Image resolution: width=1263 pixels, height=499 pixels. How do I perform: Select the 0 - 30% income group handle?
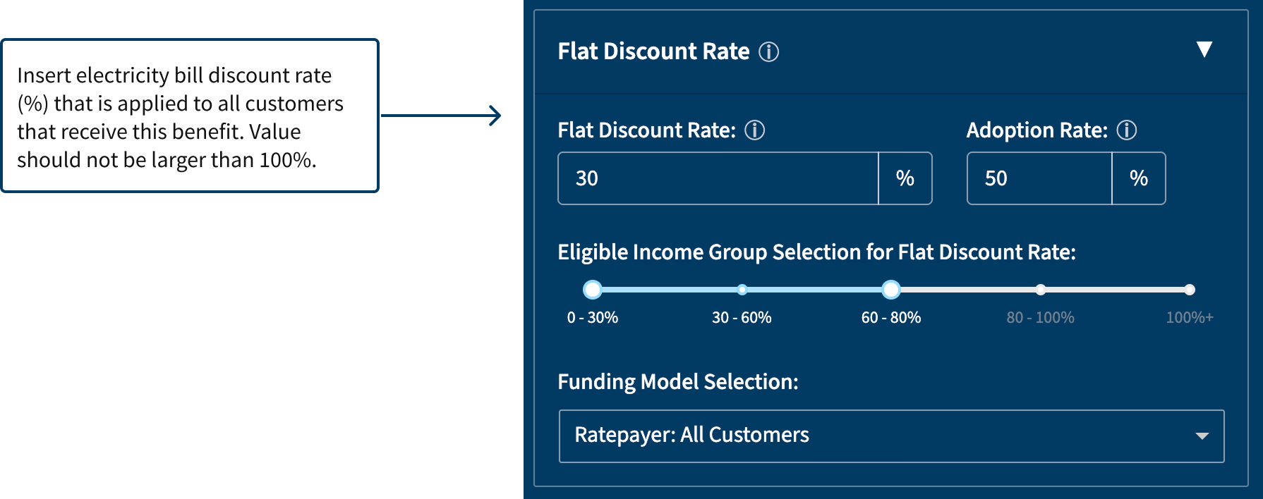(x=593, y=290)
